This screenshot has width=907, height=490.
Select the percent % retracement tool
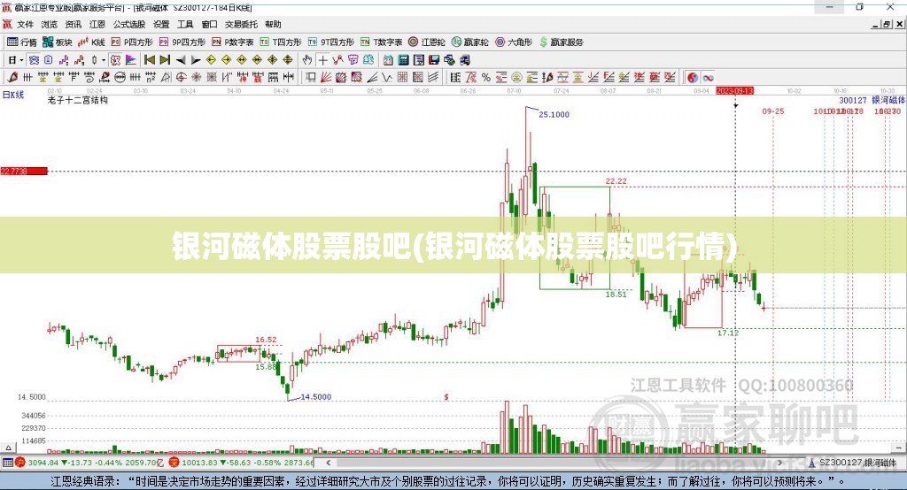click(486, 78)
